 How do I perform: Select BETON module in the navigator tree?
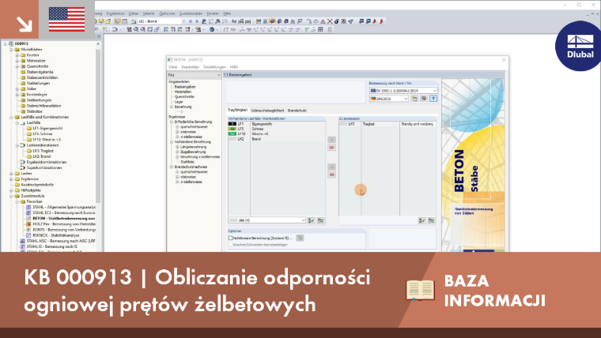pos(63,218)
